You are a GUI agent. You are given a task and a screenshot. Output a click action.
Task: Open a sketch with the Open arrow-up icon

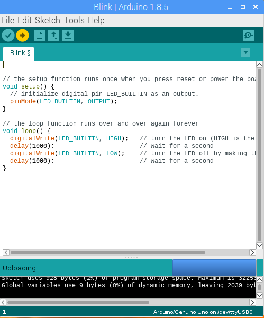point(53,36)
